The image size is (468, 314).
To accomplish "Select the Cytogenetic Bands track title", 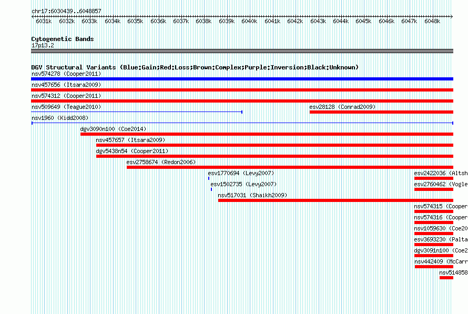I will (x=63, y=39).
